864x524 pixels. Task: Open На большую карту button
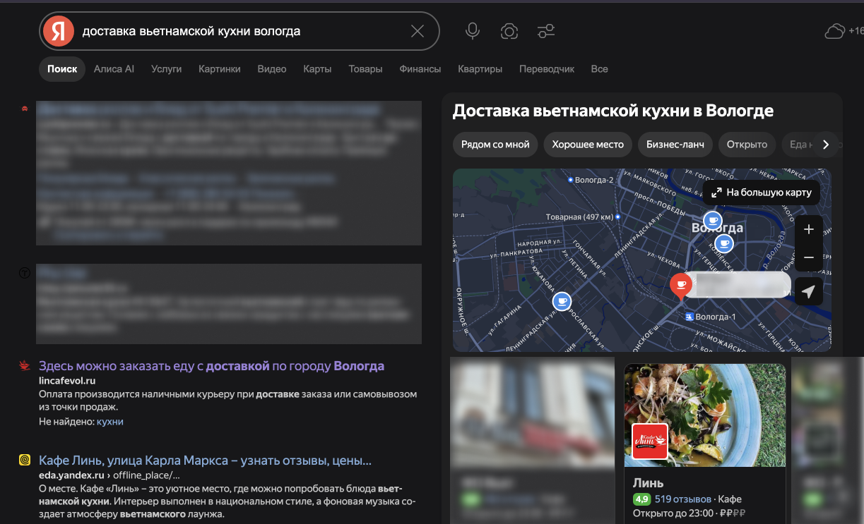pos(760,192)
